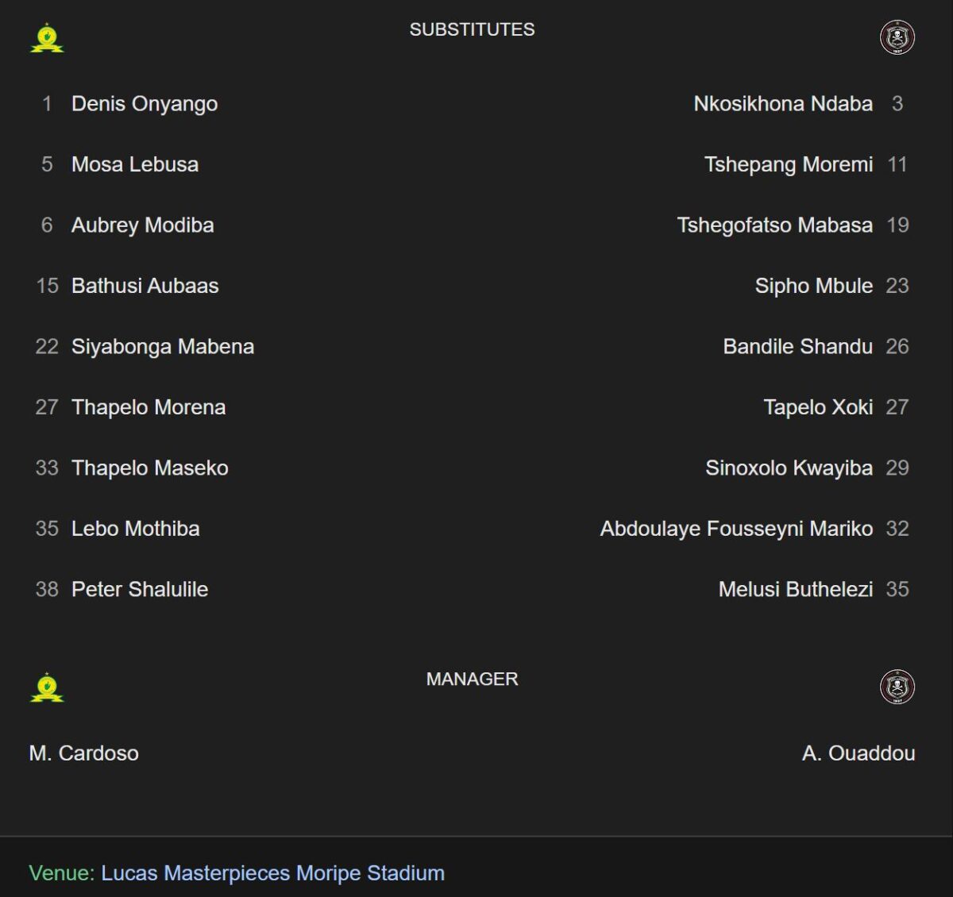Select substitute Denis Onyango
953x897 pixels.
tap(145, 104)
